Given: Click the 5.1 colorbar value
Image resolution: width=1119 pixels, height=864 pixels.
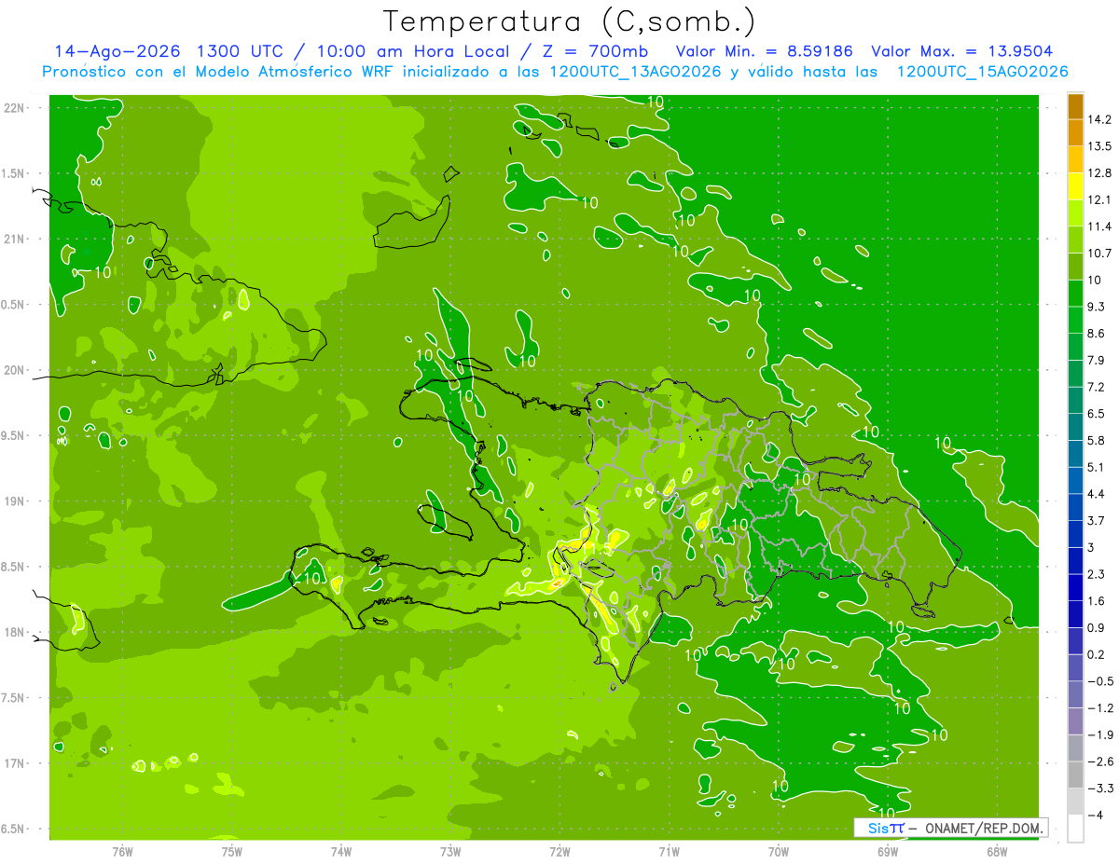Looking at the screenshot, I should [x=1097, y=467].
